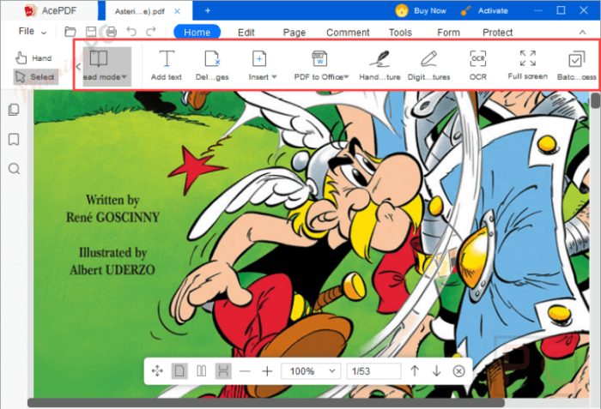
Task: Go to the previous page arrow
Action: (415, 370)
